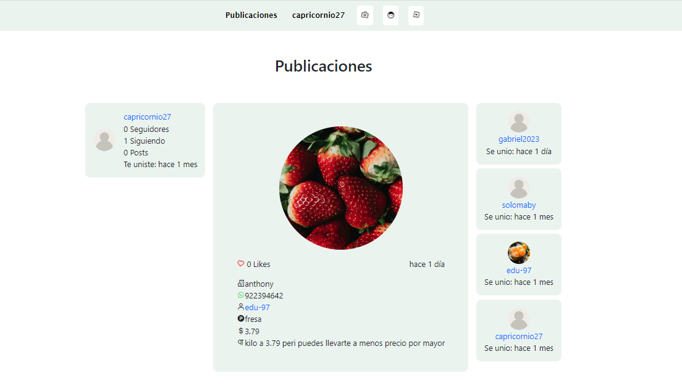Switch to the Publicaciones tab

click(251, 15)
